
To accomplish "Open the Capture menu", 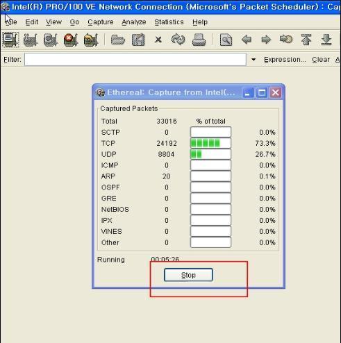I will tap(101, 22).
